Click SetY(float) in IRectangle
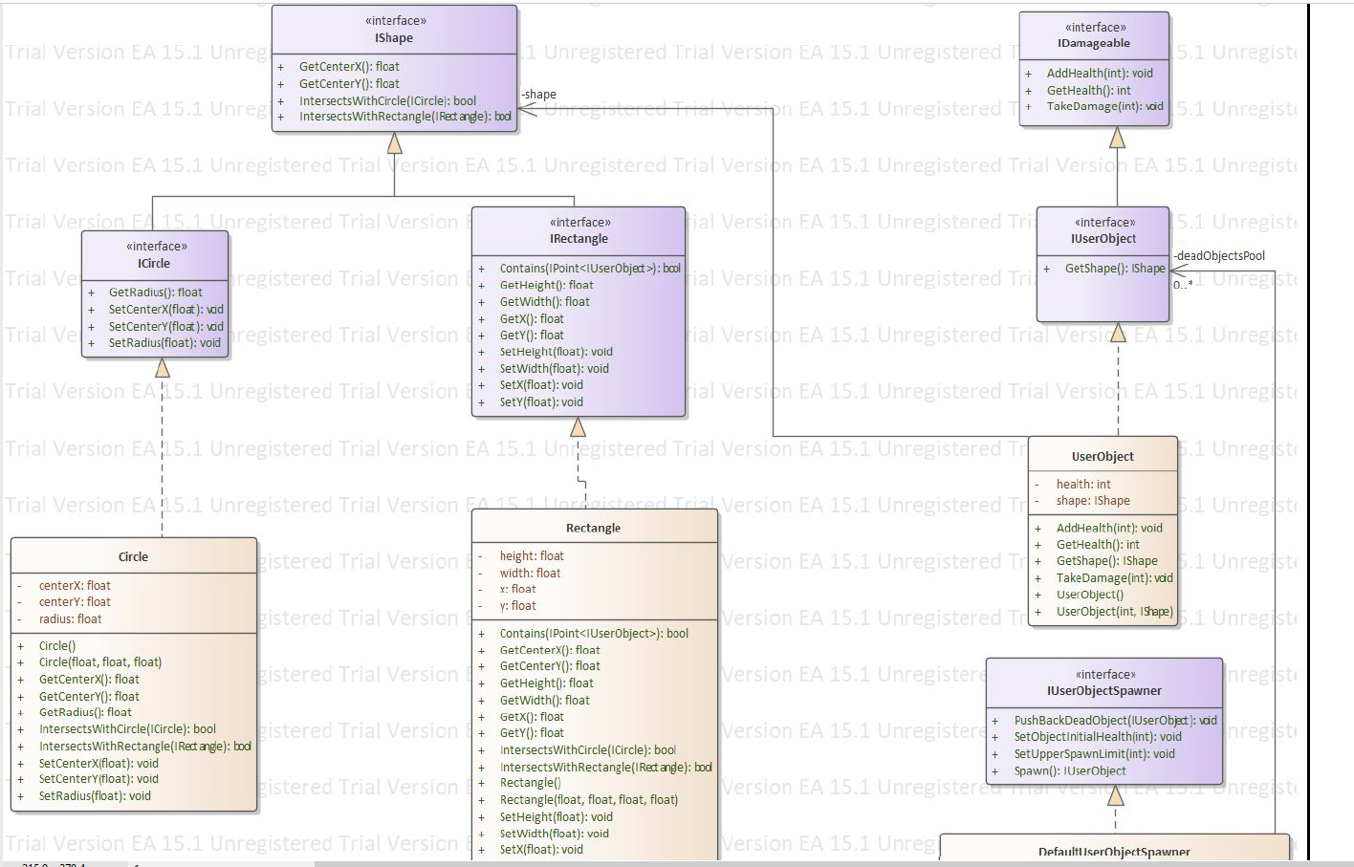This screenshot has width=1354, height=867. coord(541,402)
